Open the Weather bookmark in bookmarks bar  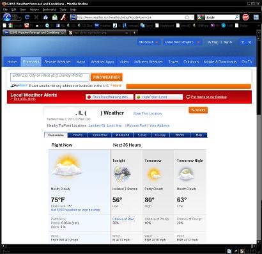coord(102,26)
